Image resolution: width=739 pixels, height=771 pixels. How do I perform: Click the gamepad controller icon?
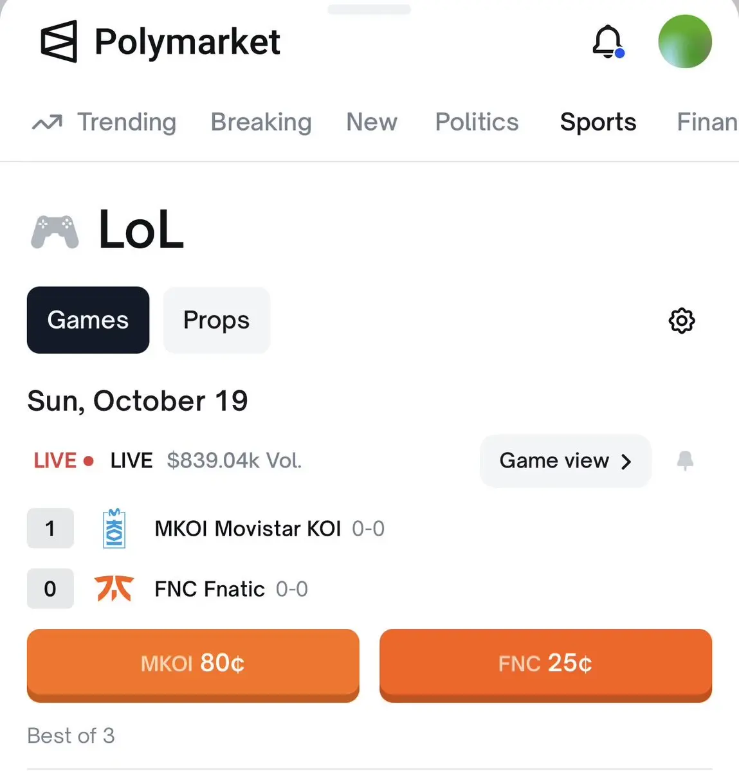click(x=55, y=231)
